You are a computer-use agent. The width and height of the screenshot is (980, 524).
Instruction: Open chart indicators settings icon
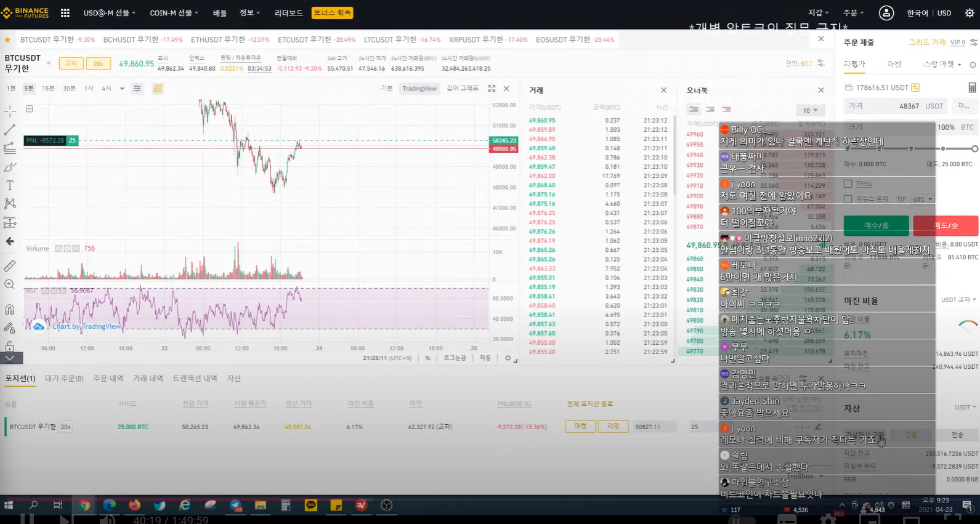[137, 89]
